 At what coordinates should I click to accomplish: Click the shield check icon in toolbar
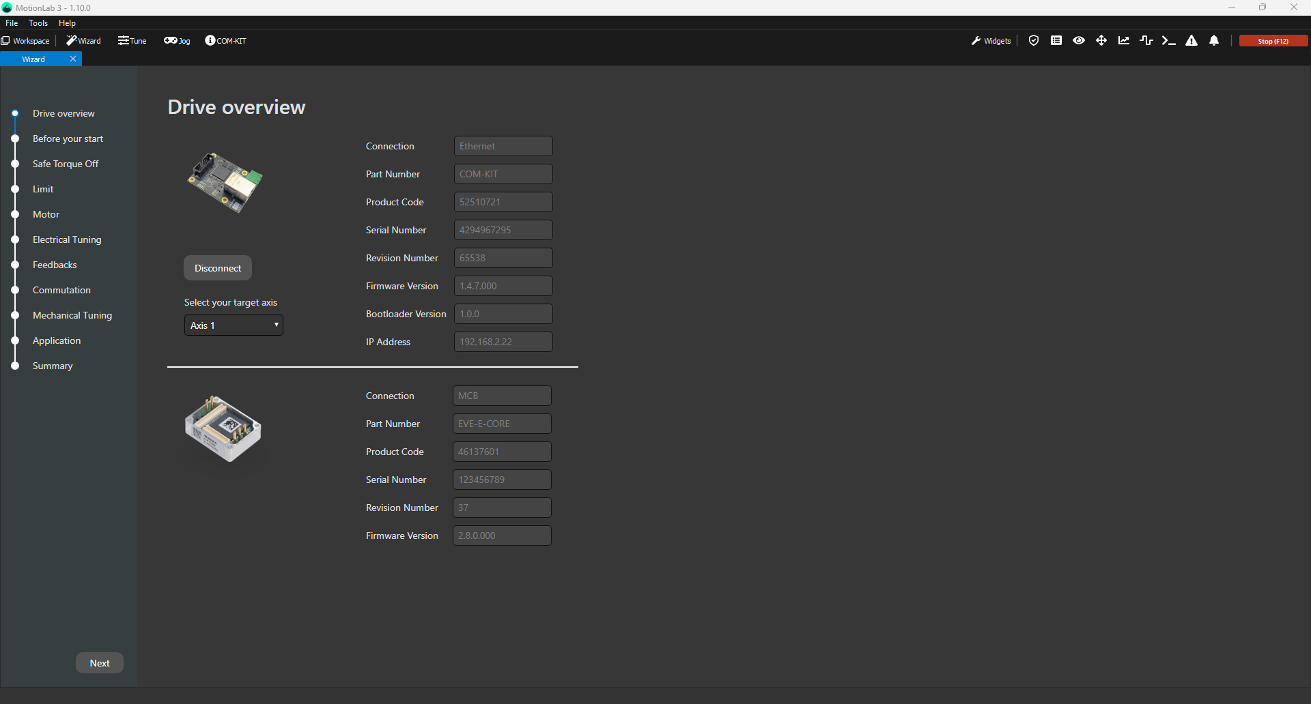[x=1033, y=41]
